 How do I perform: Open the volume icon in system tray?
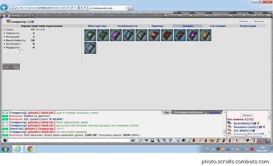pyautogui.click(x=247, y=149)
